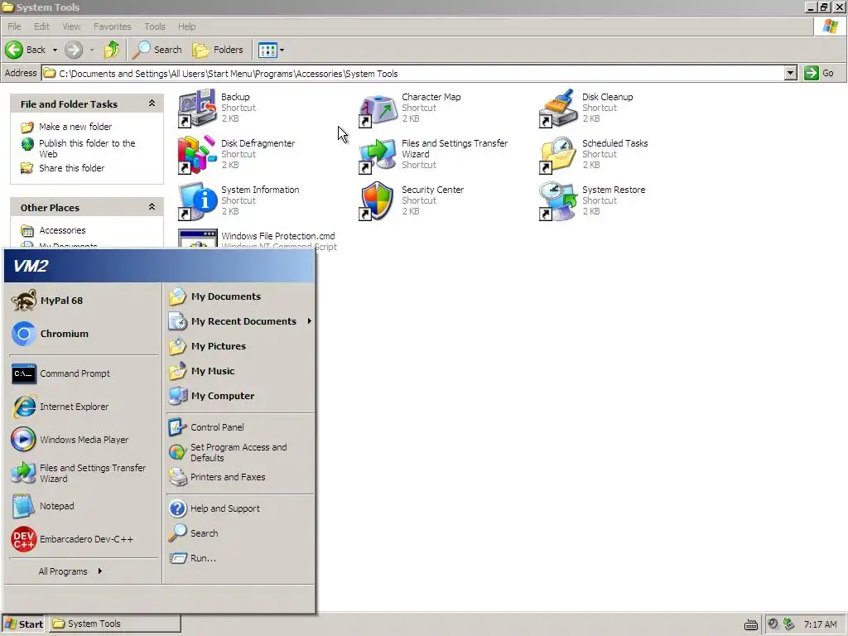Click Make a new folder link
Viewport: 848px width, 636px height.
click(x=75, y=127)
